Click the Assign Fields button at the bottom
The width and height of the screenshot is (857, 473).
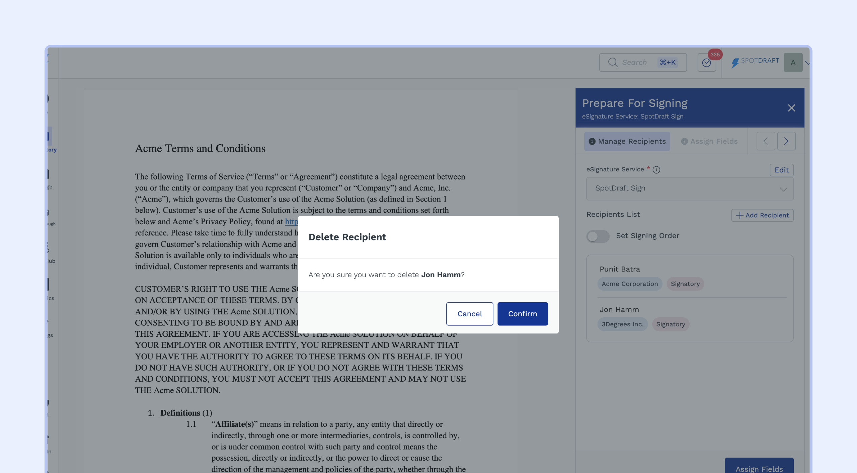pos(759,468)
